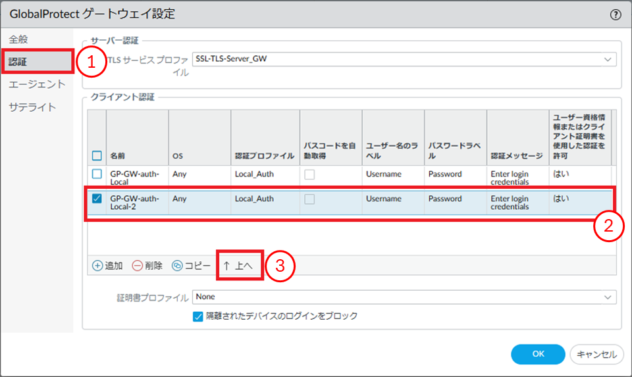Click the 追加 plus icon

pyautogui.click(x=97, y=266)
